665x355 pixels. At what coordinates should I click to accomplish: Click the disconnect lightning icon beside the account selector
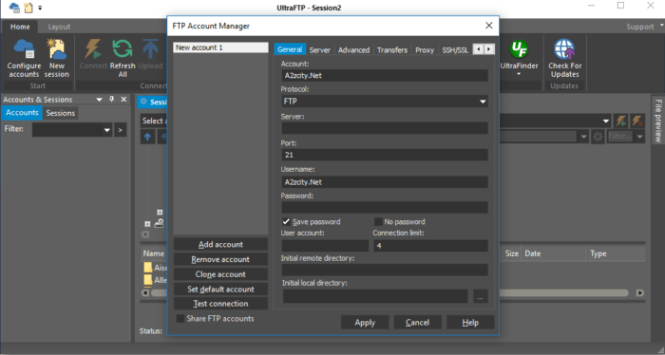[x=637, y=121]
